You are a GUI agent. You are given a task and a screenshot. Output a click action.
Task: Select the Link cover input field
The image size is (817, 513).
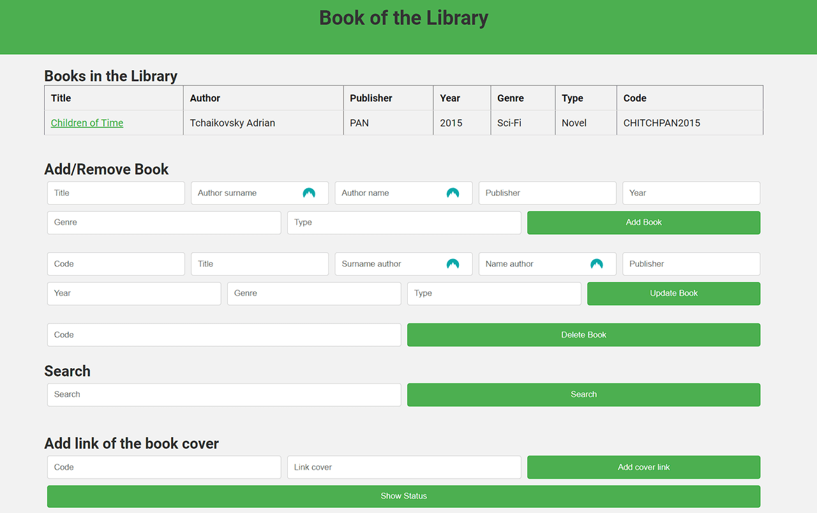(403, 468)
